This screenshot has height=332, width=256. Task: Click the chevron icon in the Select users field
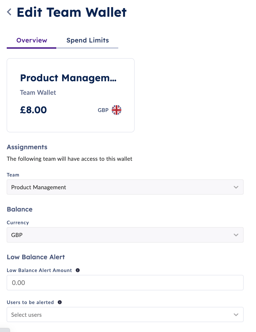(x=236, y=314)
